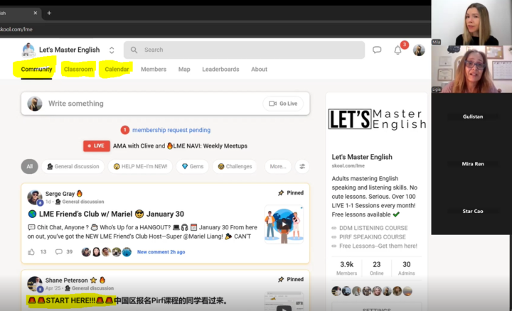
Task: Switch to the Community tab
Action: (36, 69)
